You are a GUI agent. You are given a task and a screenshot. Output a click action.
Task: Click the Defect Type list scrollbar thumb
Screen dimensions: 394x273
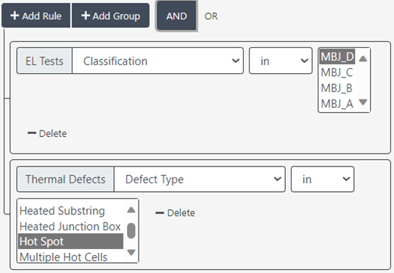click(x=131, y=230)
